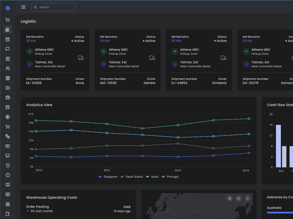Open the blank file sidebar icon
Screen dimensions: 293x219
(x=8, y=214)
